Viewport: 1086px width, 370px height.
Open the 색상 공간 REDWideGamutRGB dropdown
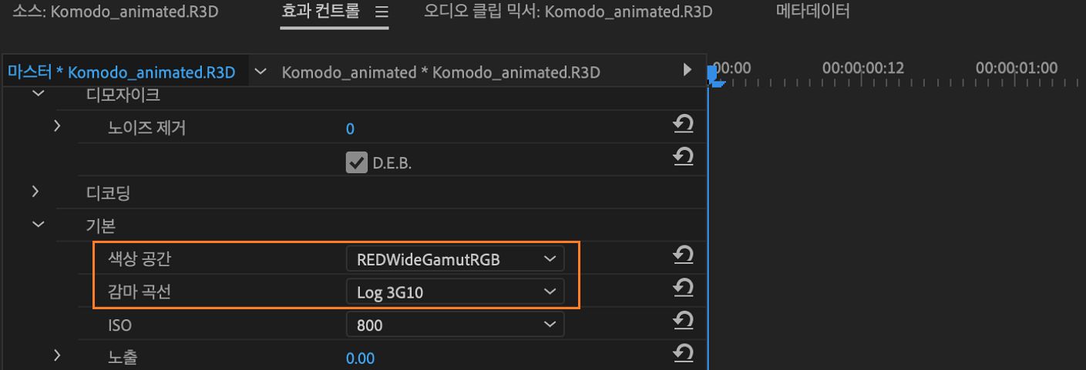[x=455, y=259]
